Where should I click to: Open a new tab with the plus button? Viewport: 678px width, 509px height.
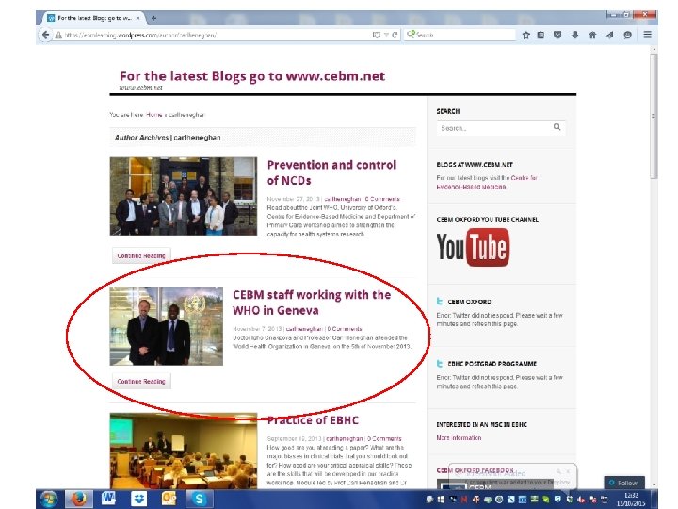(x=153, y=18)
